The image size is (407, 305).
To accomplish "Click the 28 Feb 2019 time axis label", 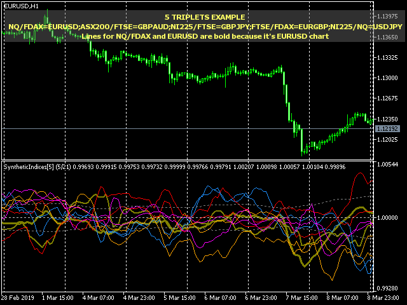I will point(18,298).
